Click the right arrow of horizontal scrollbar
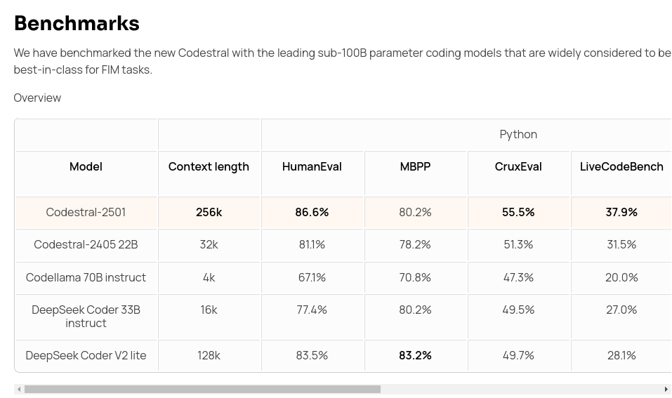This screenshot has width=672, height=398. coord(666,389)
